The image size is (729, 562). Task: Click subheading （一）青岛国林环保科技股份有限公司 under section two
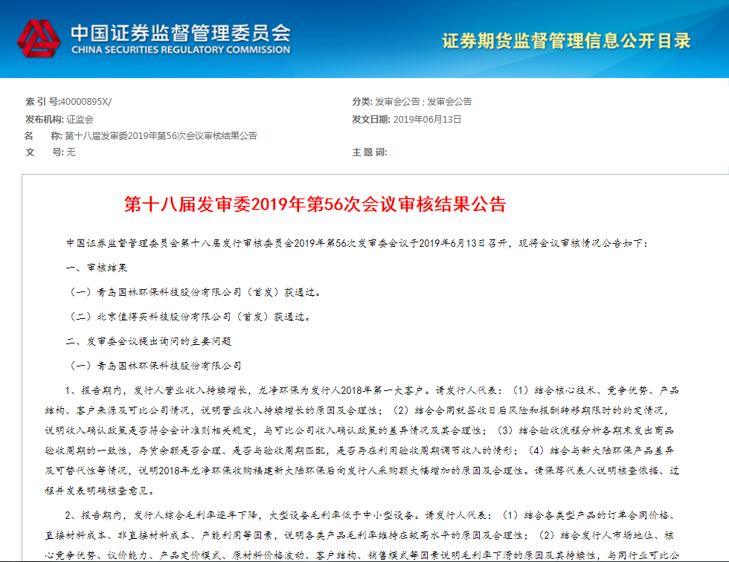pyautogui.click(x=155, y=366)
